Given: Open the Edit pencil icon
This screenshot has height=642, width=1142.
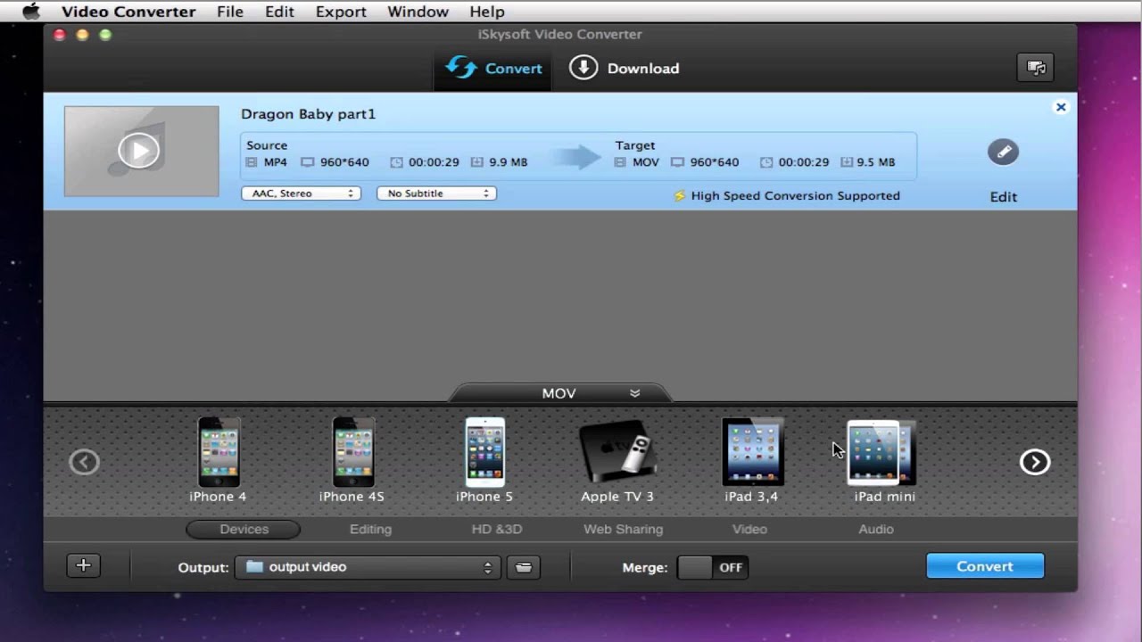Looking at the screenshot, I should (x=1003, y=152).
